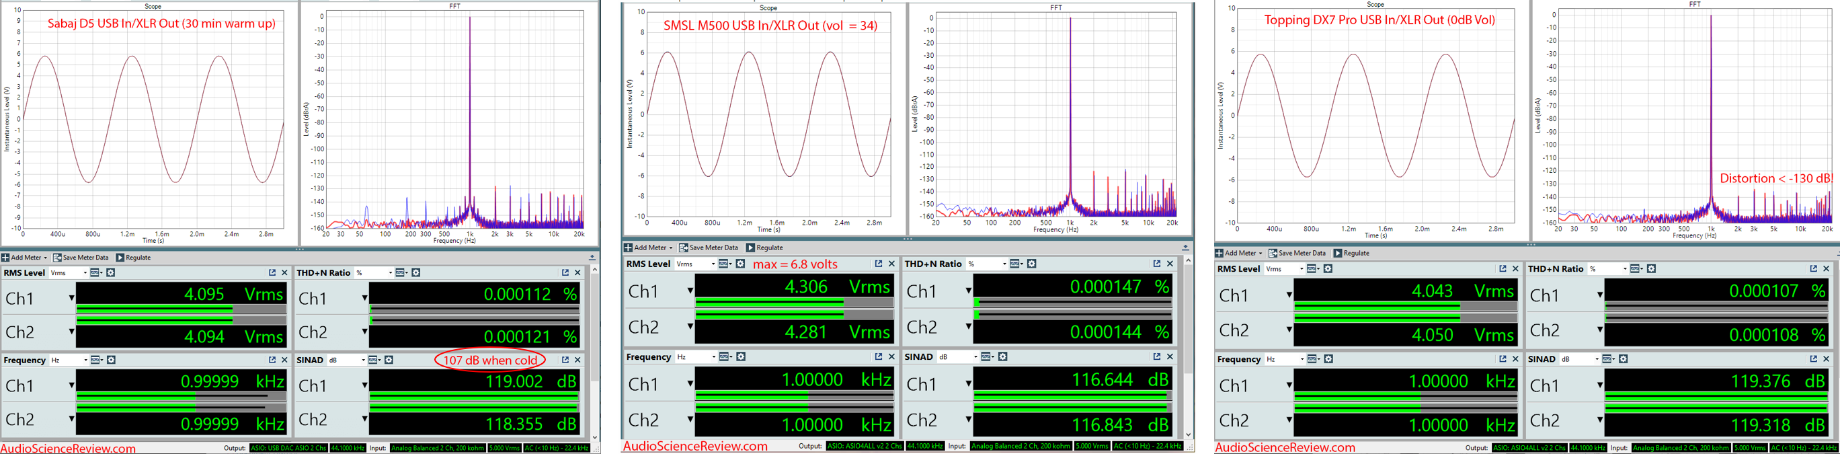Pop out the RMS Level meter in Sabaj D5 panel

coord(272,272)
